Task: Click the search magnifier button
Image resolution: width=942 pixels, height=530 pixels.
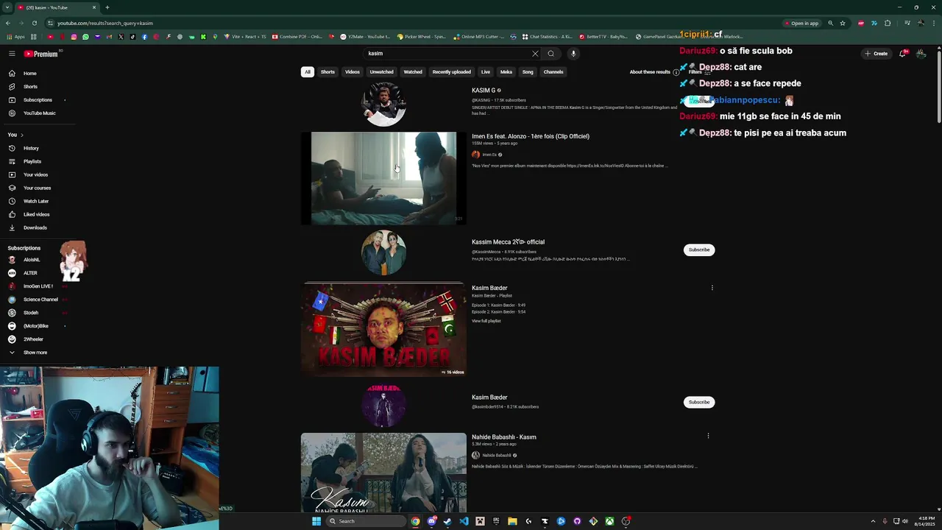Action: (550, 54)
